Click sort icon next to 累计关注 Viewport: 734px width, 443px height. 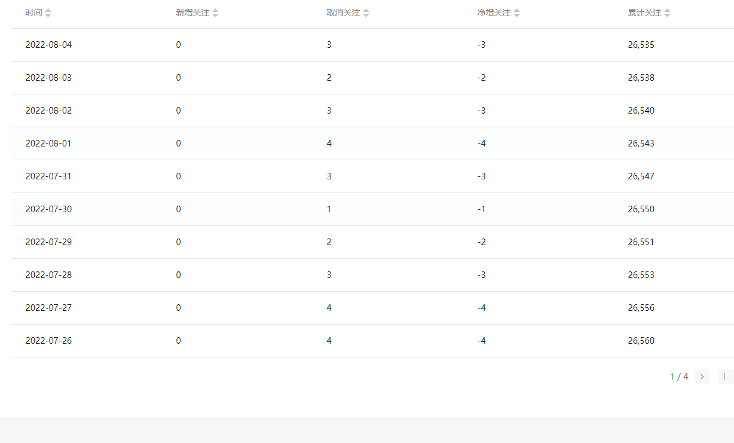click(x=668, y=13)
